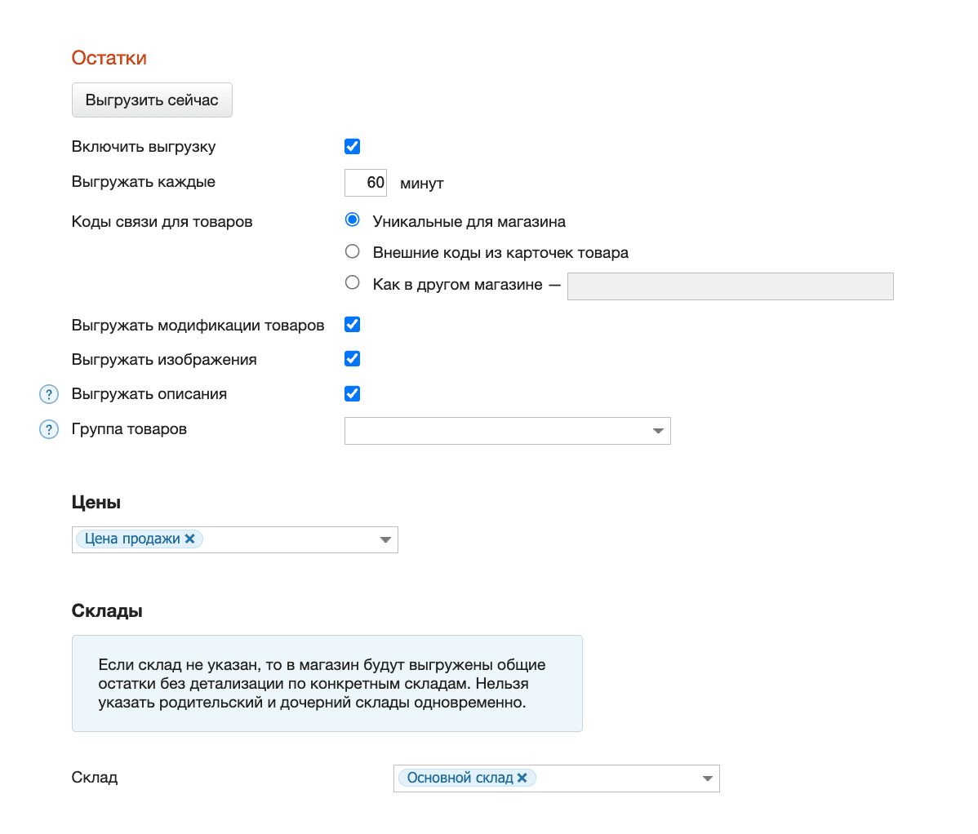
Task: Open the Группа товаров dropdown
Action: point(507,431)
